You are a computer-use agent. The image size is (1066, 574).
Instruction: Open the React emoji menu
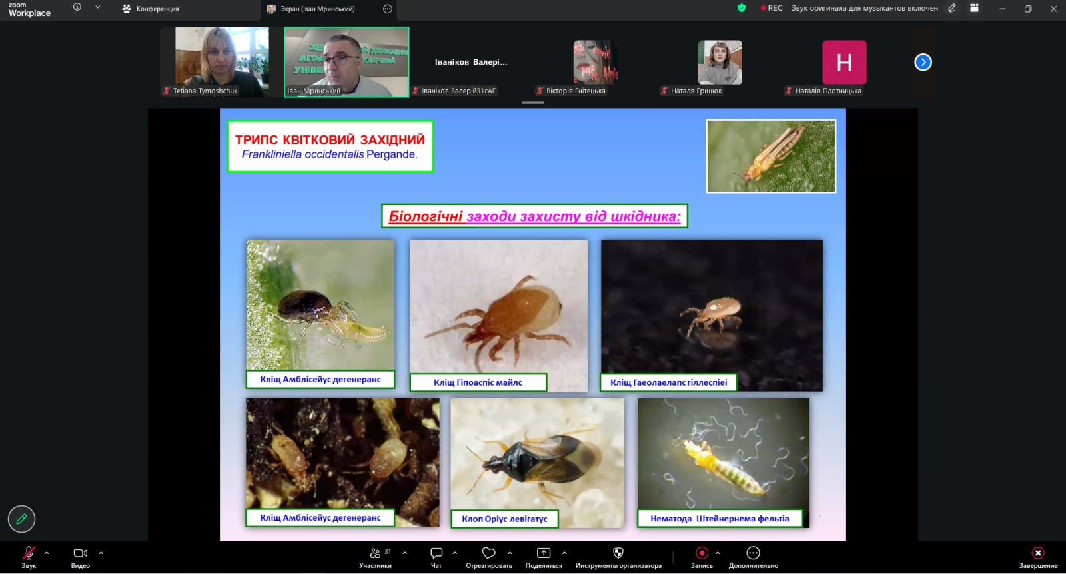coord(488,557)
